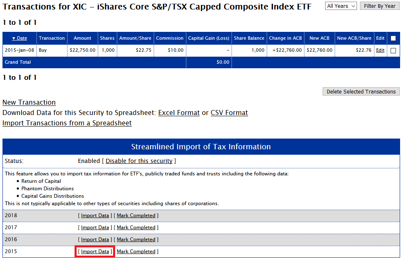The image size is (403, 261).
Task: Open Import Transactions from a Spreadsheet
Action: 67,123
